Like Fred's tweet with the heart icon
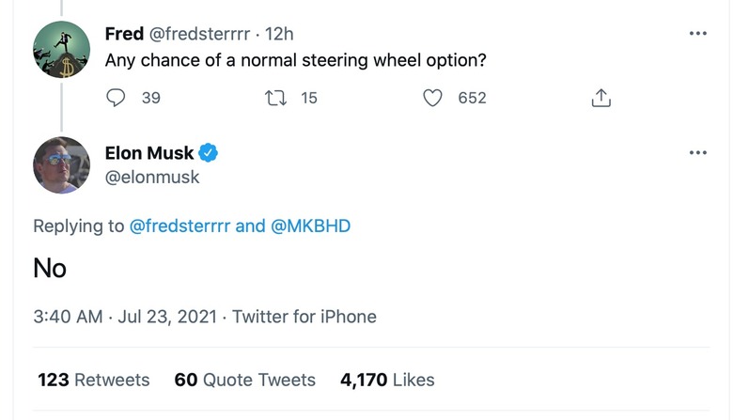 coord(432,98)
